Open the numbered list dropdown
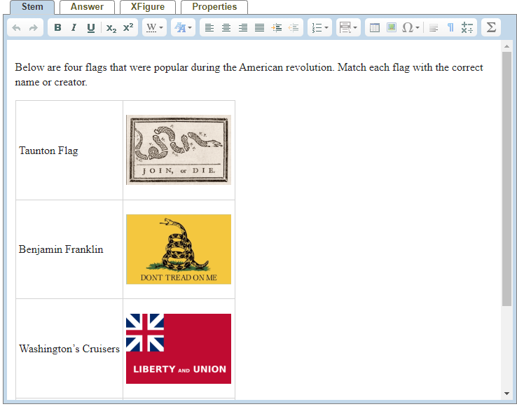The image size is (517, 409). point(320,28)
